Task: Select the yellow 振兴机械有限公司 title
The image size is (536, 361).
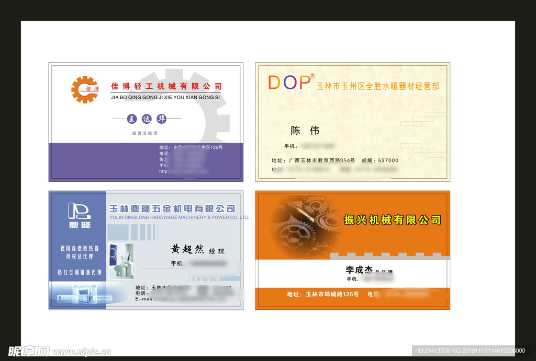Action: [x=392, y=220]
